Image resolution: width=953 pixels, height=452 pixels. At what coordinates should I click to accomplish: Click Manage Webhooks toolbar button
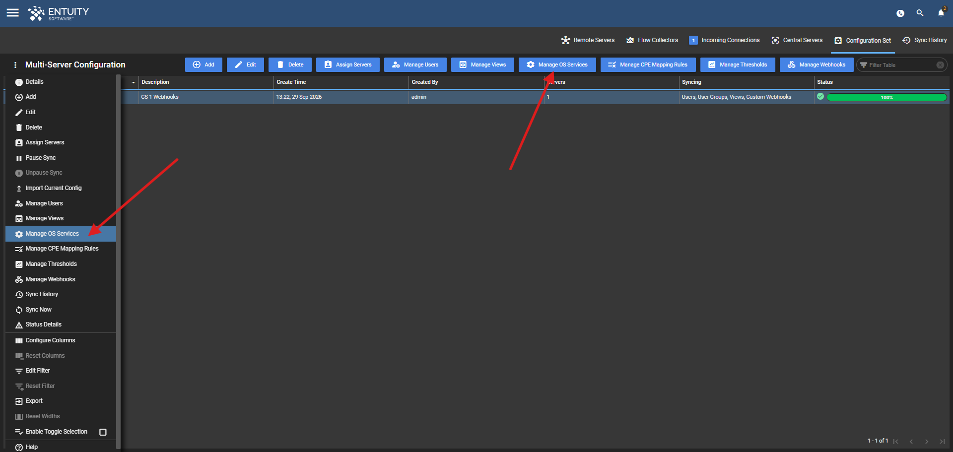(x=817, y=65)
